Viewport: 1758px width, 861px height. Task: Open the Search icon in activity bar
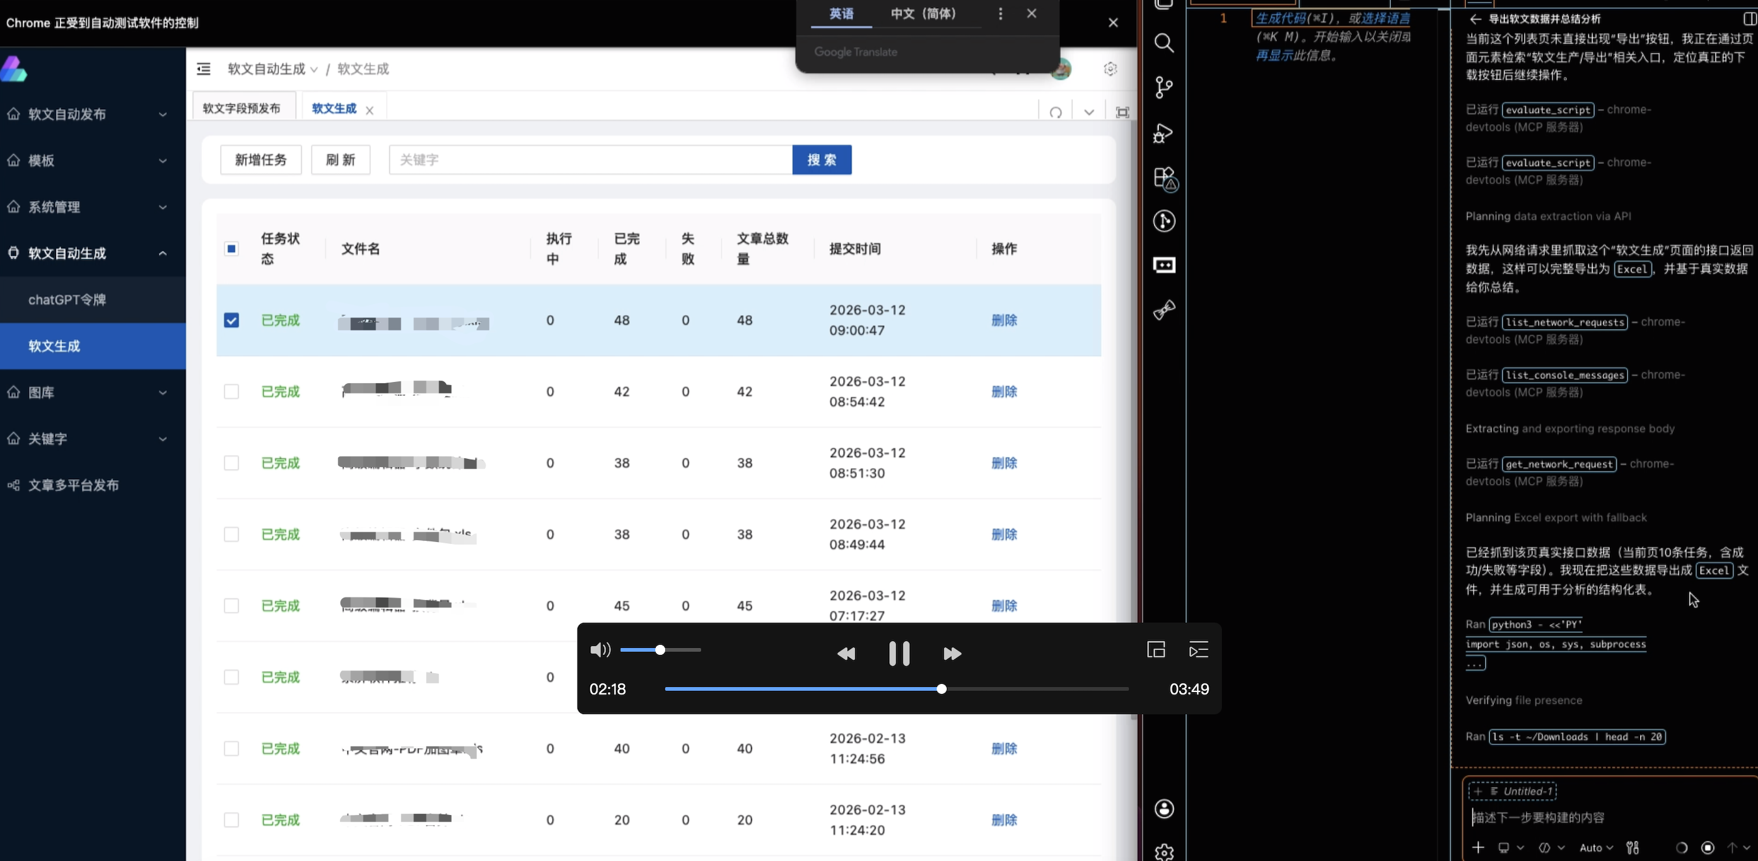point(1163,43)
